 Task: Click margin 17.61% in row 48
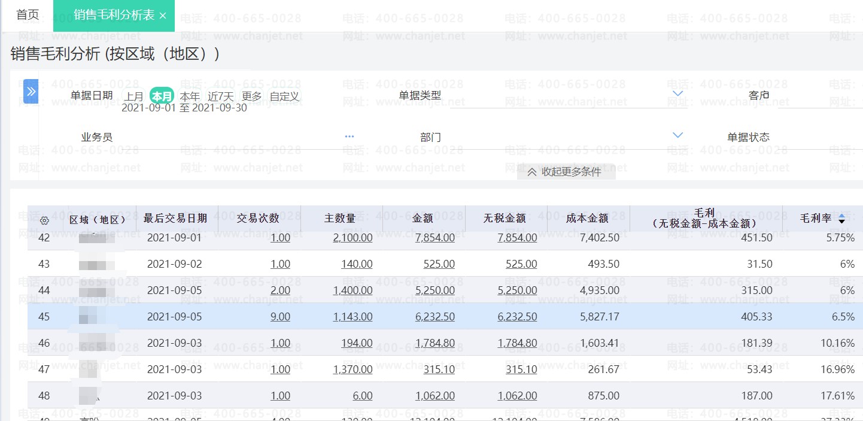point(837,396)
